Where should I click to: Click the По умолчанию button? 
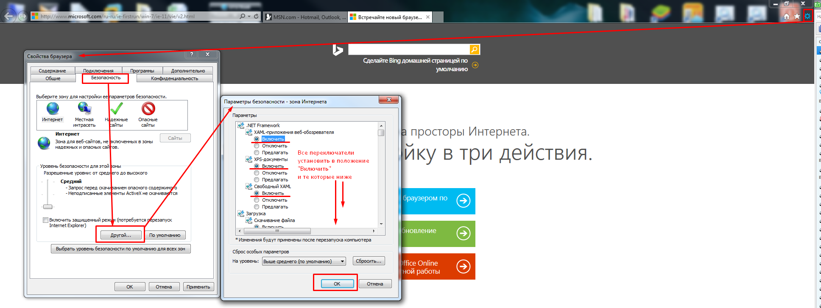point(165,235)
